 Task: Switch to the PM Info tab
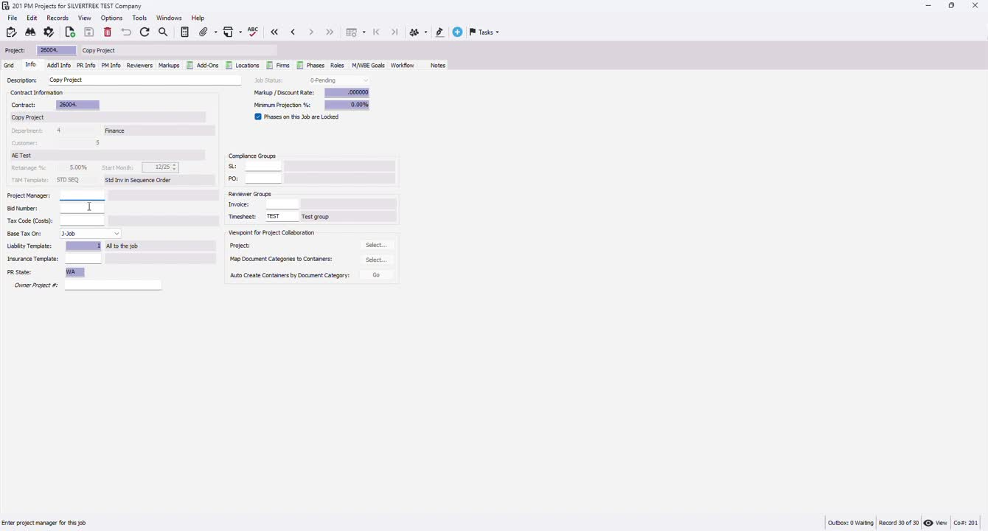(x=111, y=66)
